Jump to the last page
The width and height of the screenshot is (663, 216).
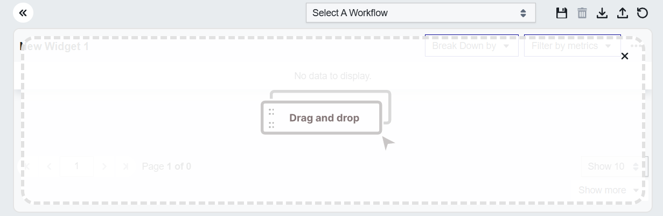click(126, 166)
